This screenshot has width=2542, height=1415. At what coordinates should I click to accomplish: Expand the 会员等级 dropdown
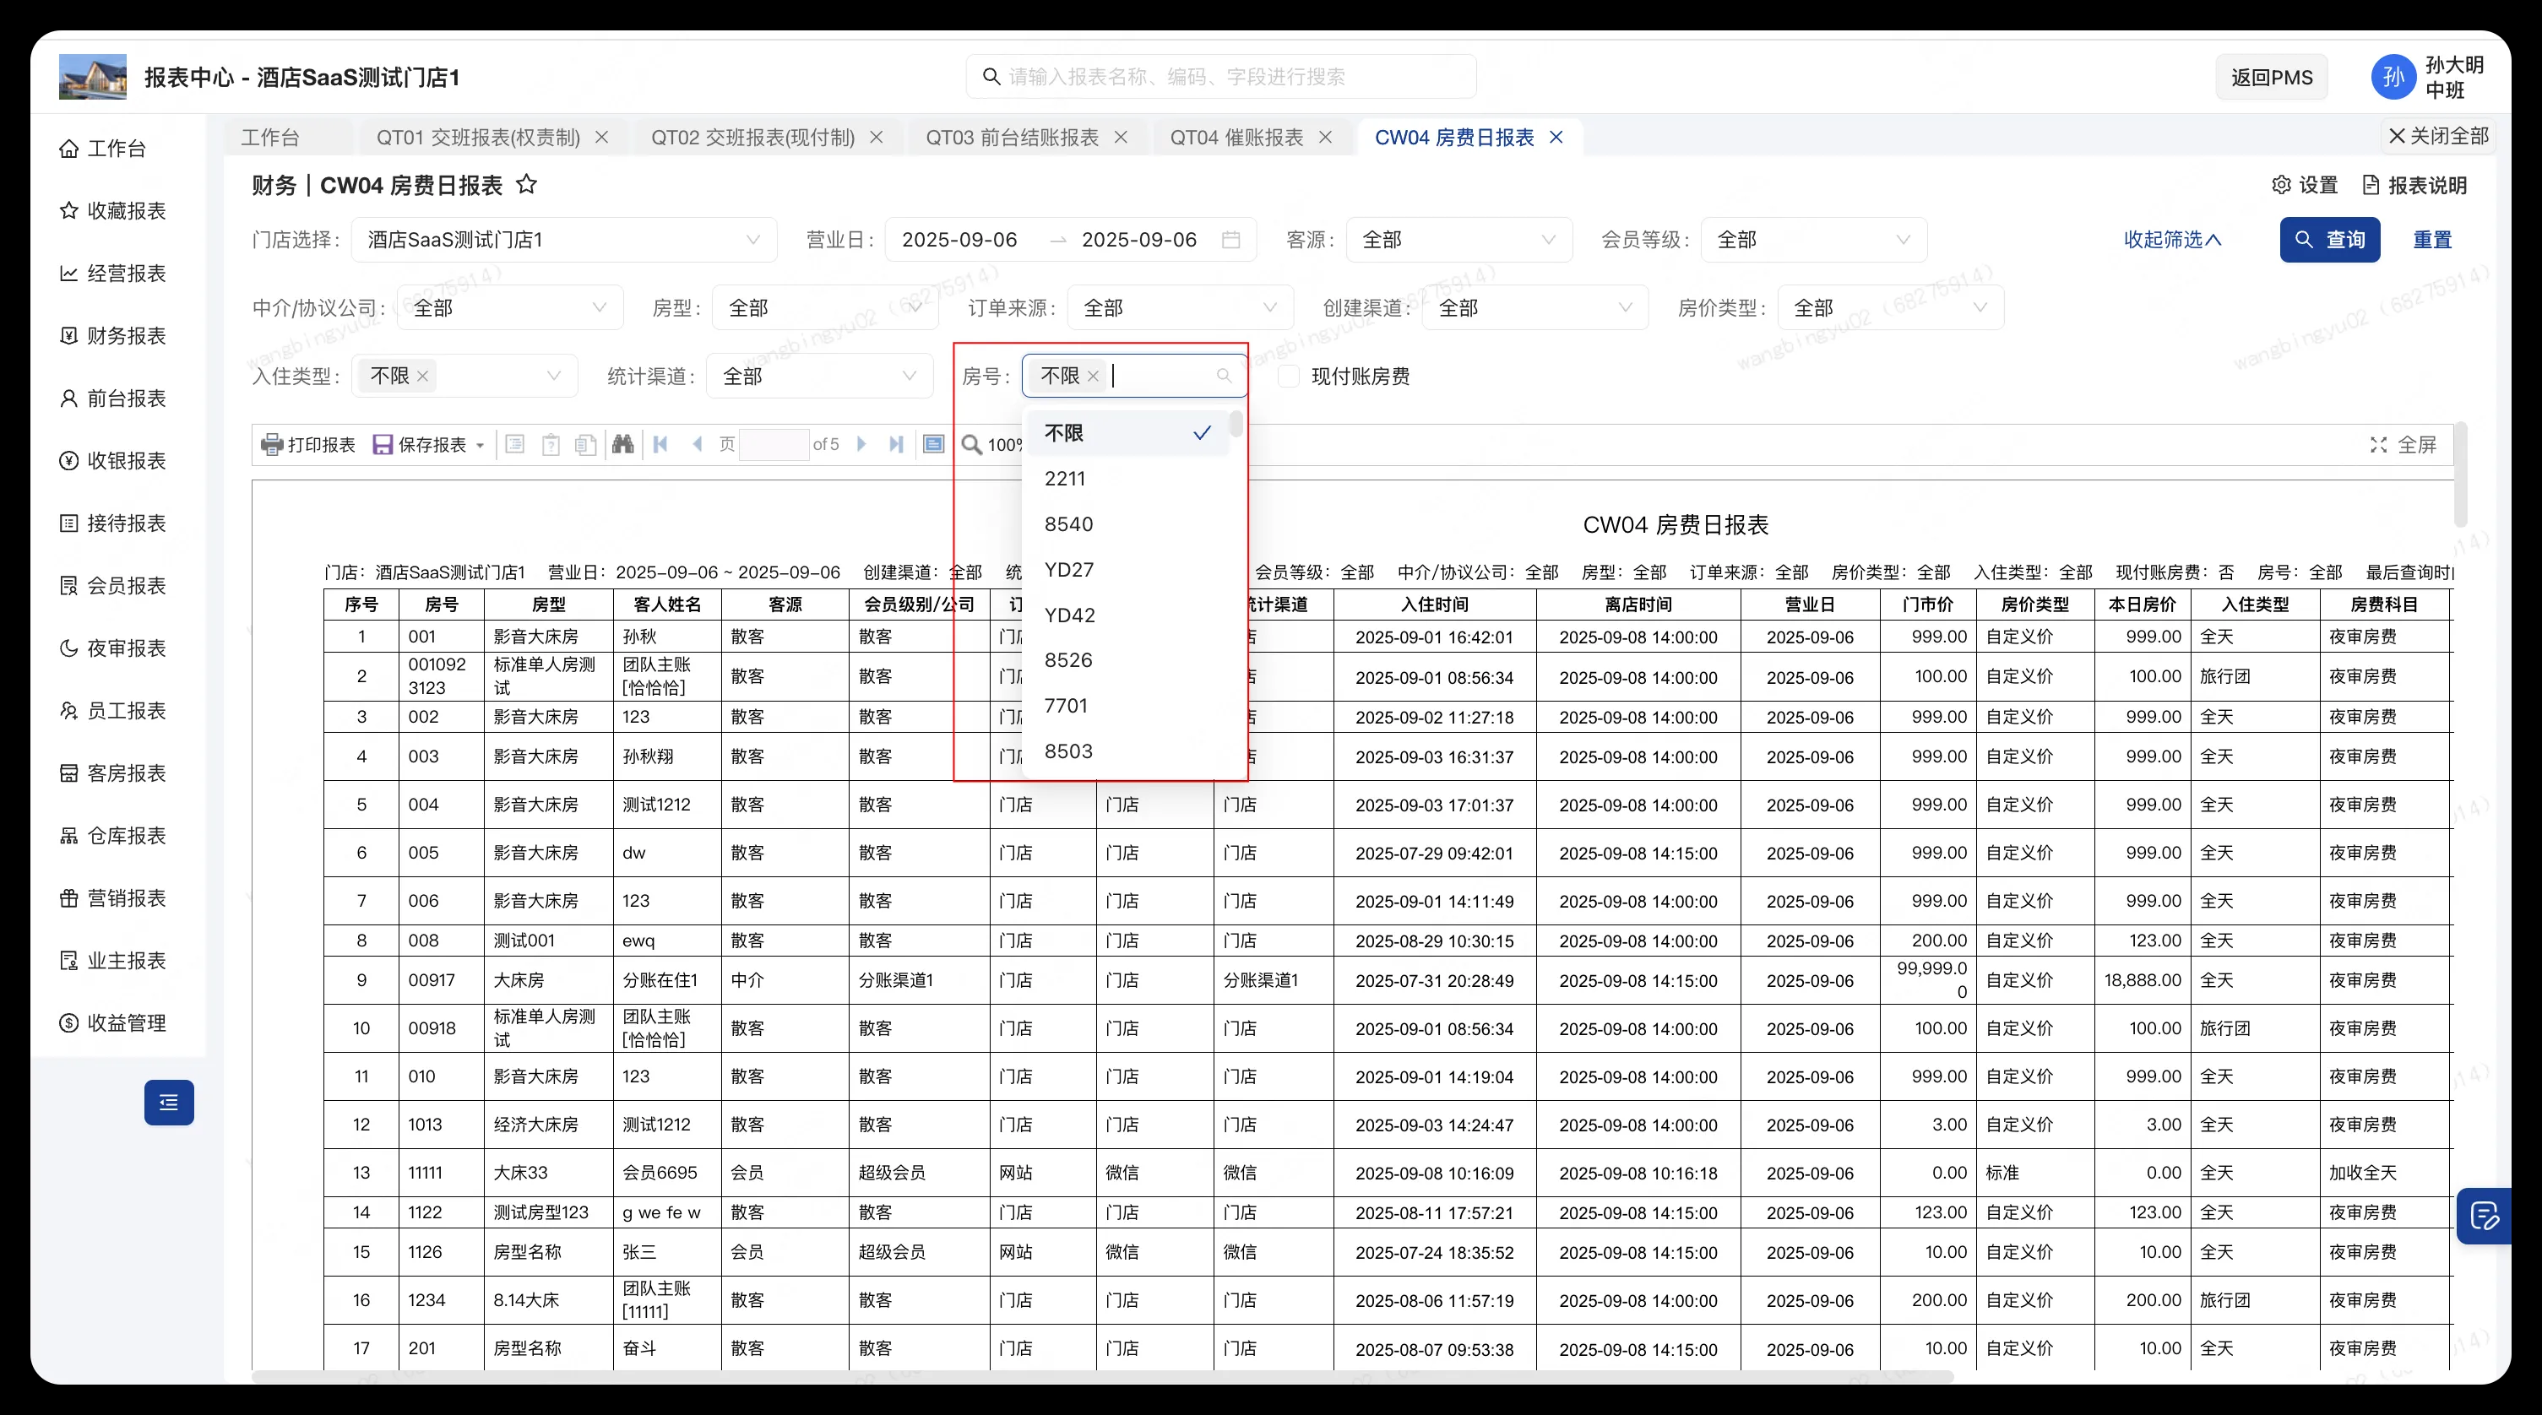click(1814, 240)
